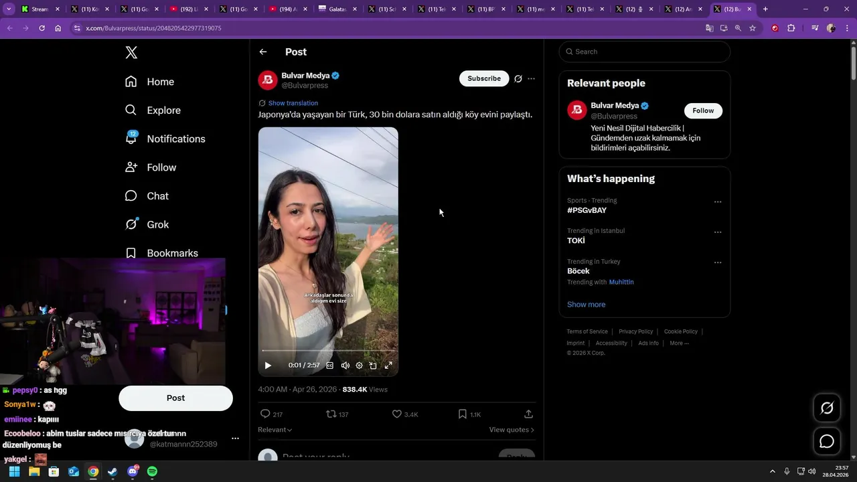Mute the video volume
Image resolution: width=857 pixels, height=482 pixels.
pyautogui.click(x=345, y=366)
